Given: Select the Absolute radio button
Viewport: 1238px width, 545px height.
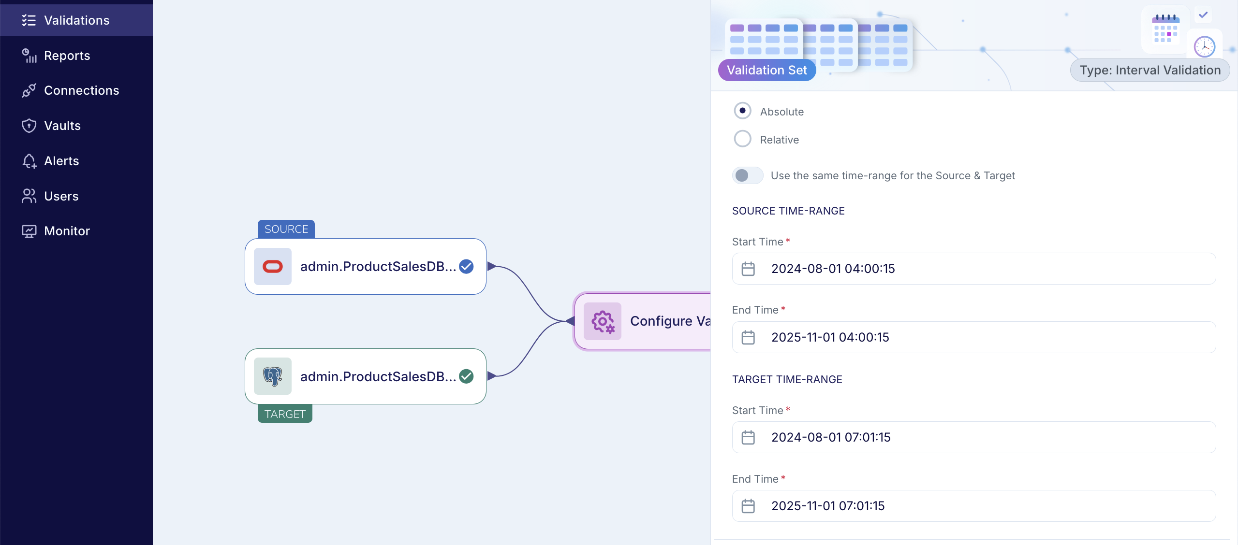Looking at the screenshot, I should [x=742, y=111].
